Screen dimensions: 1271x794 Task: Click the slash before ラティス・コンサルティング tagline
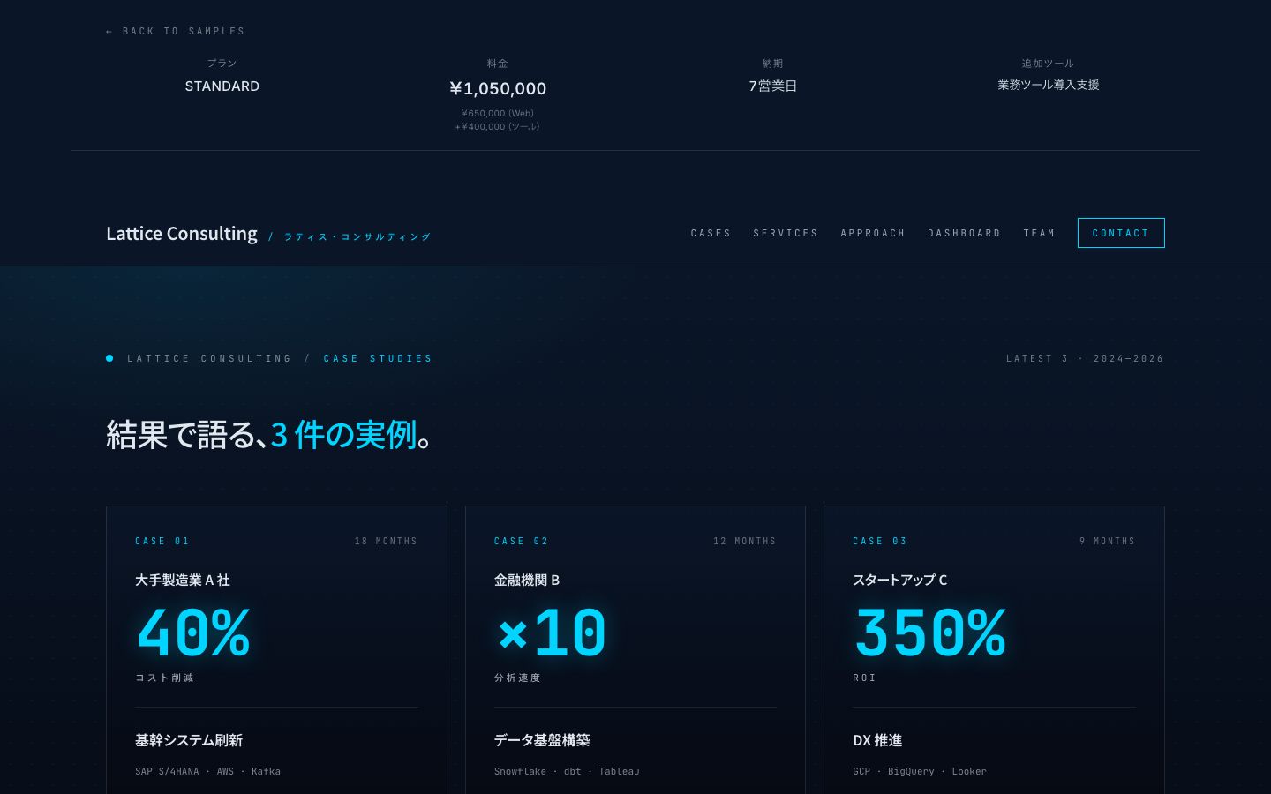coord(271,236)
